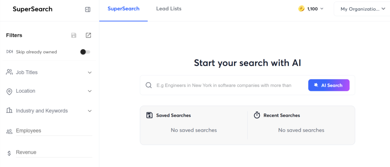Click the Employees filter field
The image size is (390, 167).
(53, 131)
